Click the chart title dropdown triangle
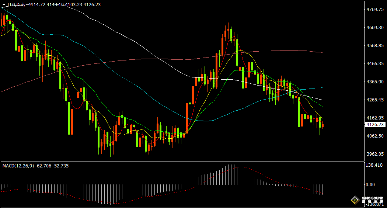The width and height of the screenshot is (387, 208). point(4,5)
